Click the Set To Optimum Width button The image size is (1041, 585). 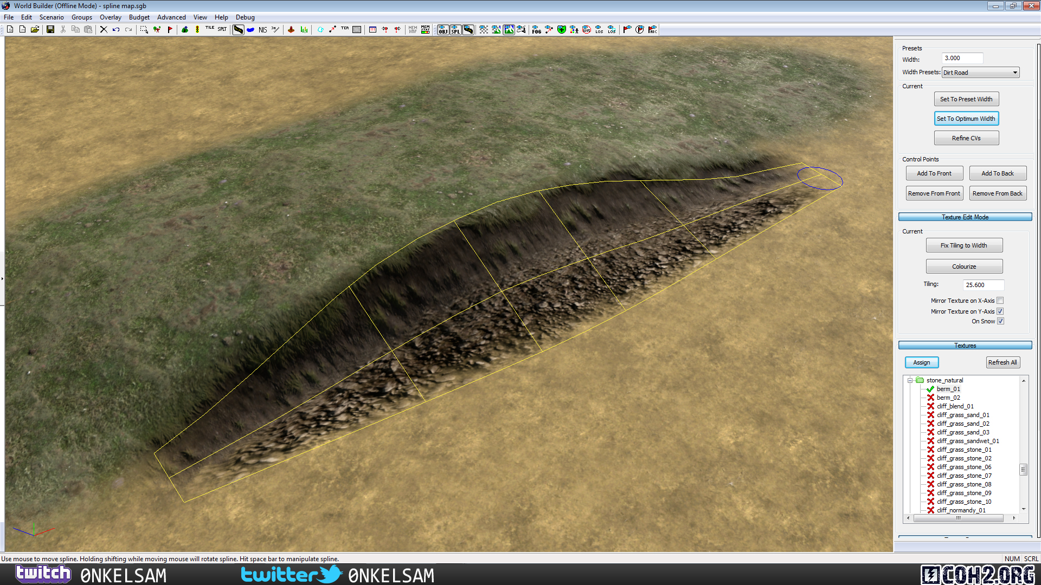tap(966, 119)
